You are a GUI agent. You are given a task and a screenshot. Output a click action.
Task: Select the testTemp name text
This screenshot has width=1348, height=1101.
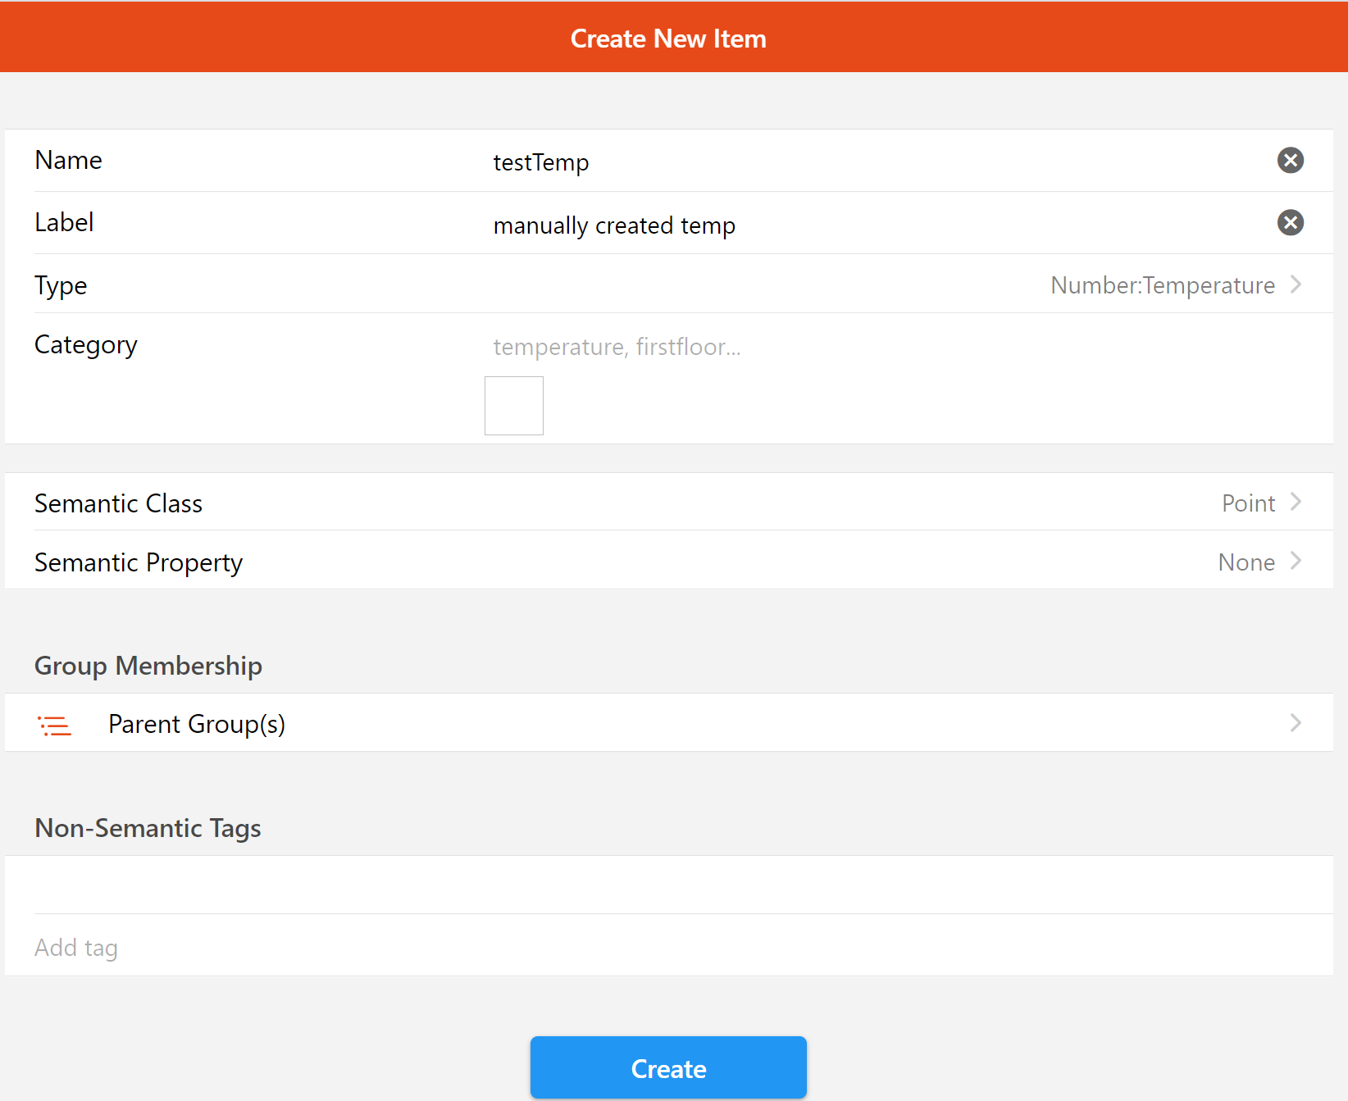pos(540,162)
